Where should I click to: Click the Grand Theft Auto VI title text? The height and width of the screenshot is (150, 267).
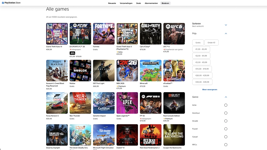pos(54,47)
